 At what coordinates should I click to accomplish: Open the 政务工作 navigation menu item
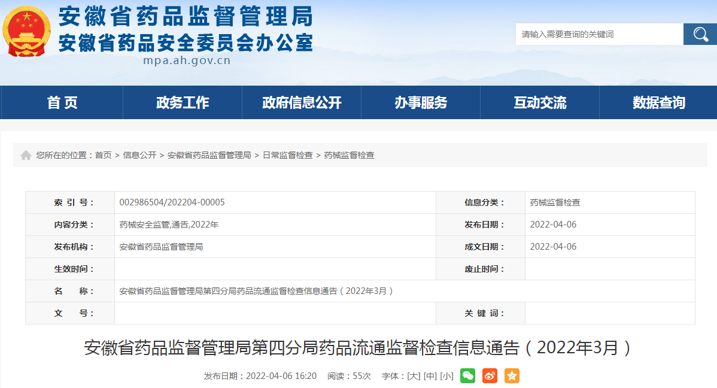pos(183,102)
